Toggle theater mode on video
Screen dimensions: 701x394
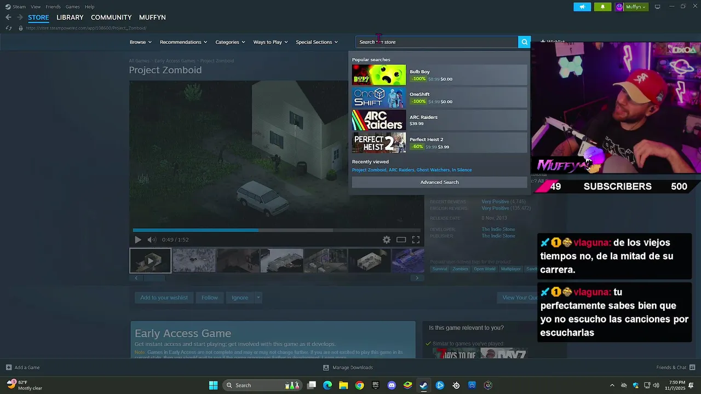click(x=401, y=240)
